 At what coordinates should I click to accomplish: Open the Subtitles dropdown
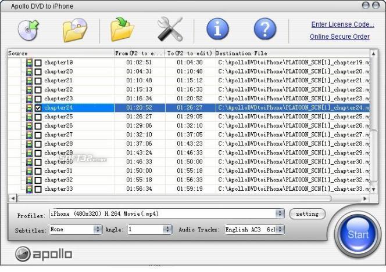(x=98, y=229)
